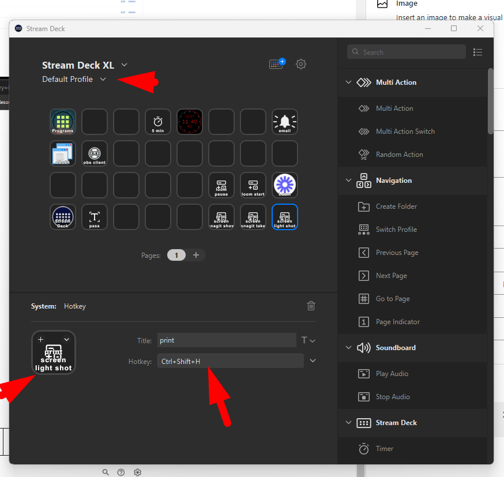Screen dimensions: 504x477
Task: Select the red analog clock key
Action: pyautogui.click(x=190, y=122)
